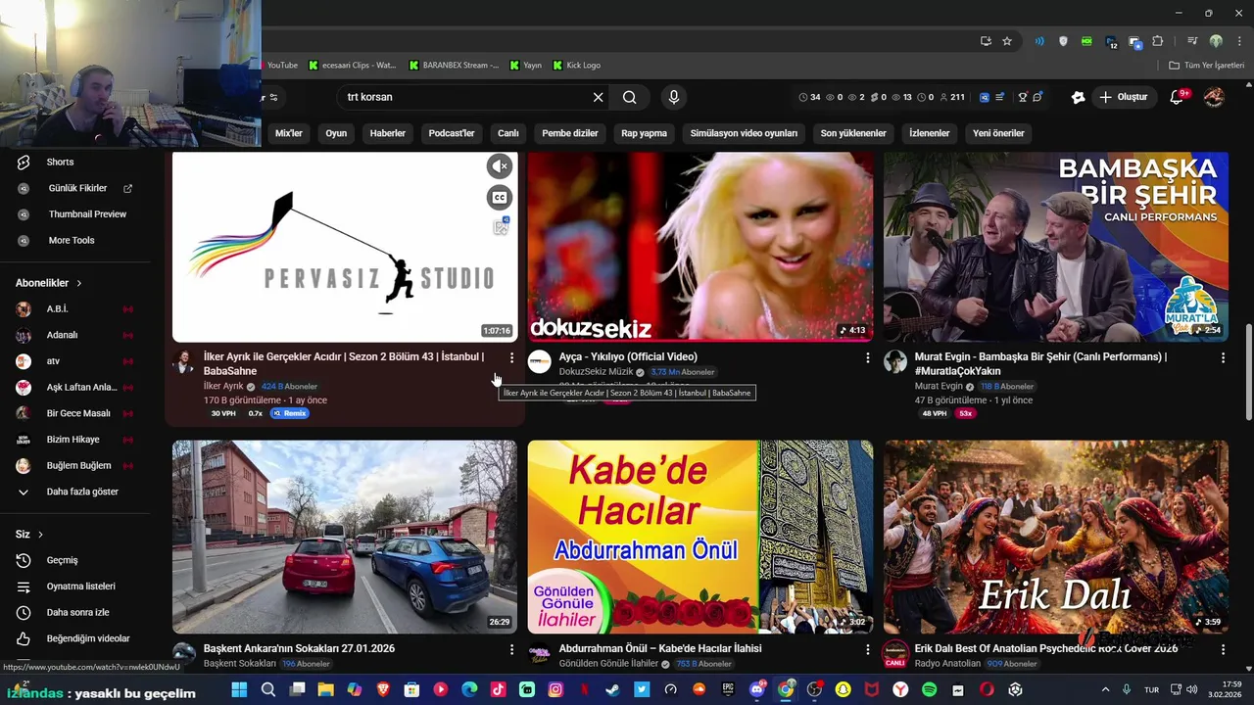Click the magnifier search button
The image size is (1254, 705).
point(630,97)
